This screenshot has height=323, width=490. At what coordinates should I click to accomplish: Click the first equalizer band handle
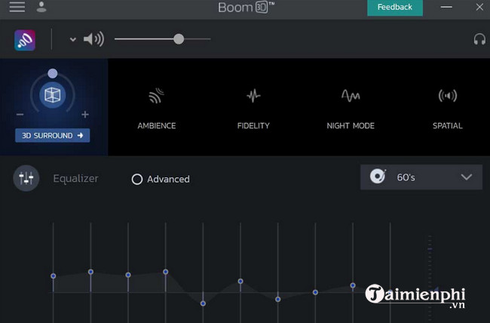53,275
